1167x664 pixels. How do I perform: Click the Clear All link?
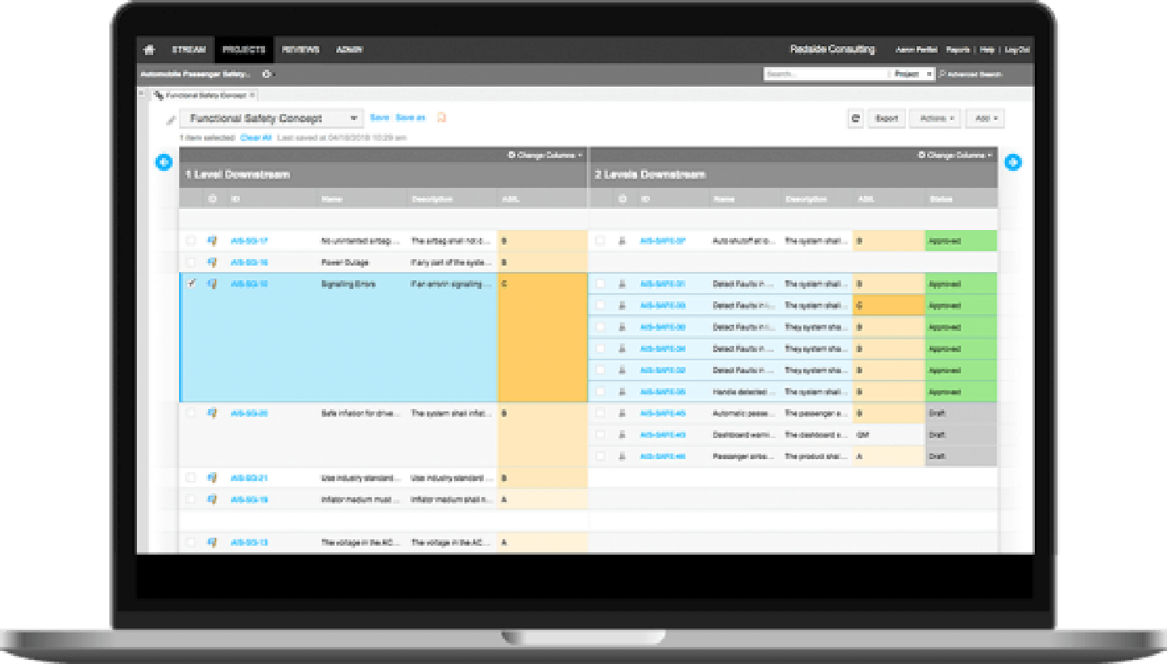(x=255, y=138)
